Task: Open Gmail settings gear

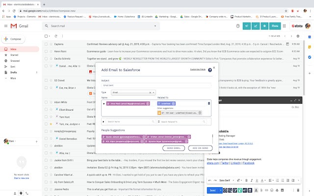Action: (297, 36)
